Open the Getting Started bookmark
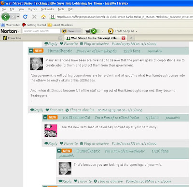The height and width of the screenshot is (187, 193). click(x=34, y=25)
